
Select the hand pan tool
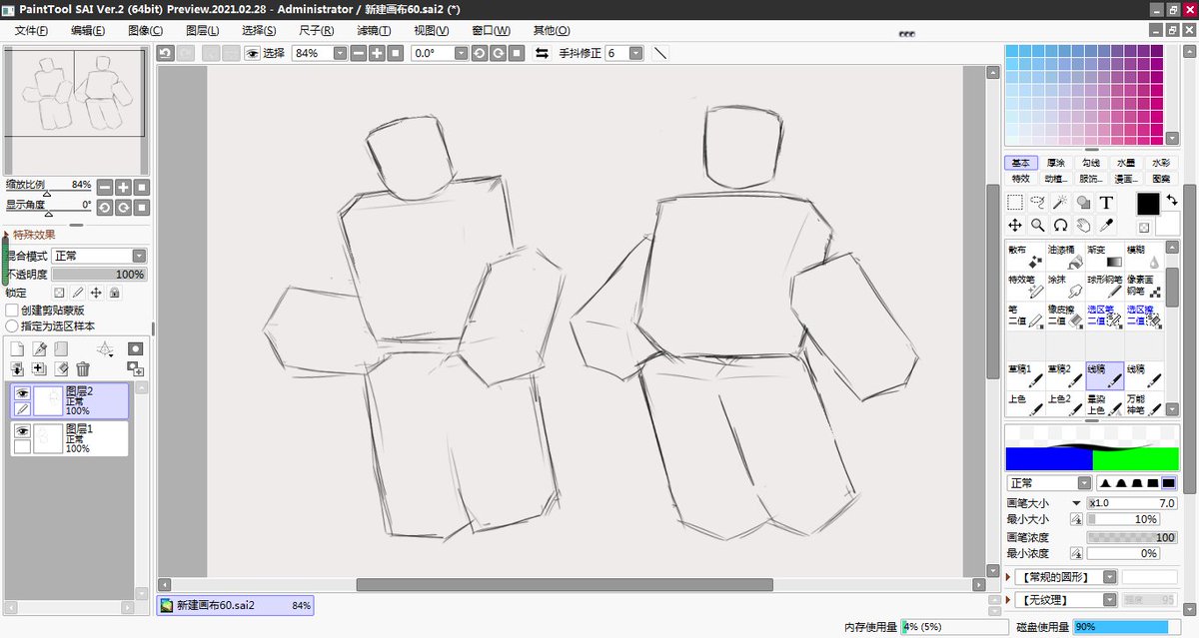1083,226
